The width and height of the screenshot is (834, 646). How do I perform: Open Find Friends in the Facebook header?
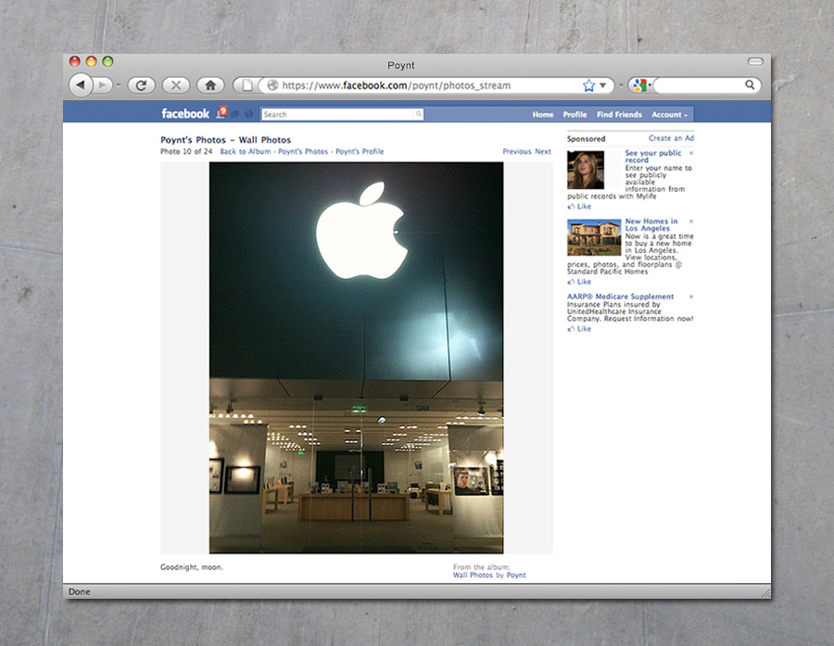[x=619, y=114]
